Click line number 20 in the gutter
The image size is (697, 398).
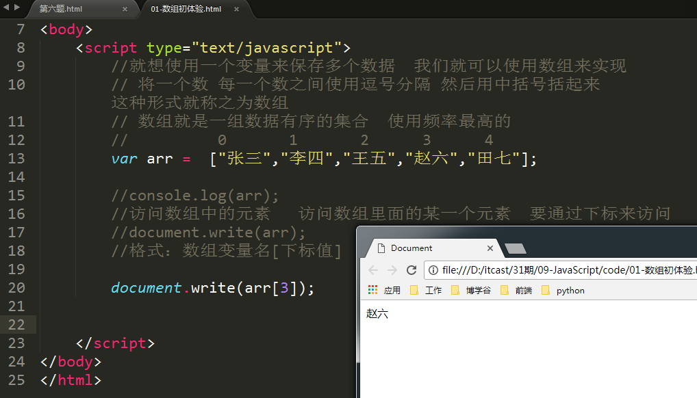tap(16, 288)
